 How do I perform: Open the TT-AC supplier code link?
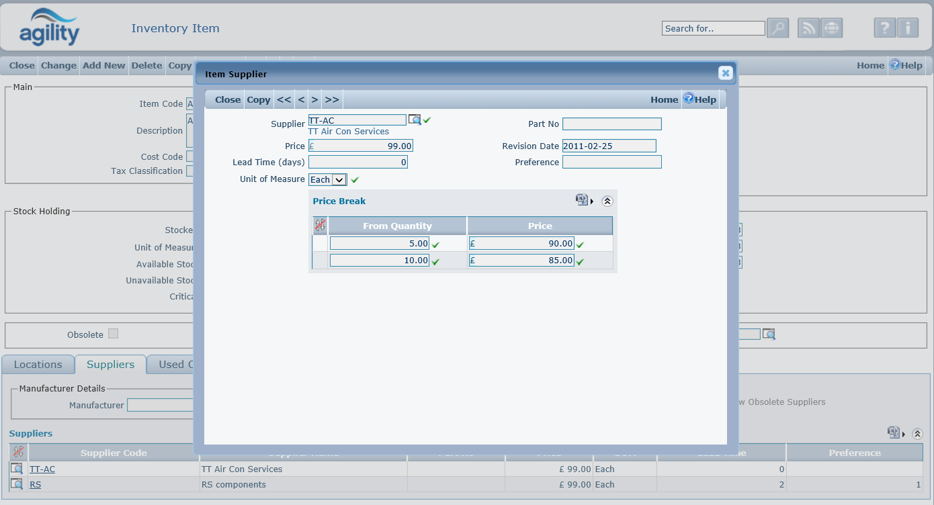(42, 469)
